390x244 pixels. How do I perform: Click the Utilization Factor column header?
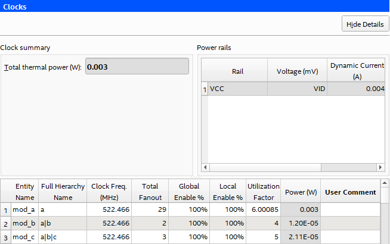click(263, 192)
